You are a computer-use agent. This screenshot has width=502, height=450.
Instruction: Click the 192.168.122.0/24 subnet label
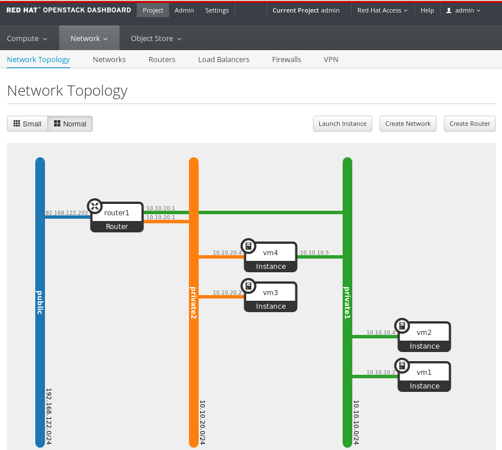point(49,416)
